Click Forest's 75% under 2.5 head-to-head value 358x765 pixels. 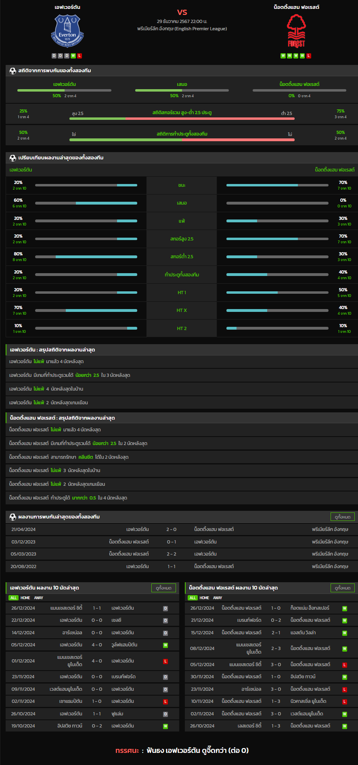tap(341, 111)
